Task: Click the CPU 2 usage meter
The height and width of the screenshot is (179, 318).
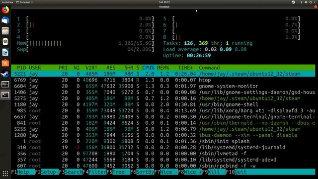Action: (x=85, y=25)
